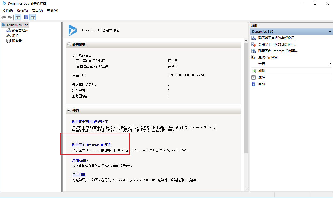Open the 操作(A) menu

23,11
